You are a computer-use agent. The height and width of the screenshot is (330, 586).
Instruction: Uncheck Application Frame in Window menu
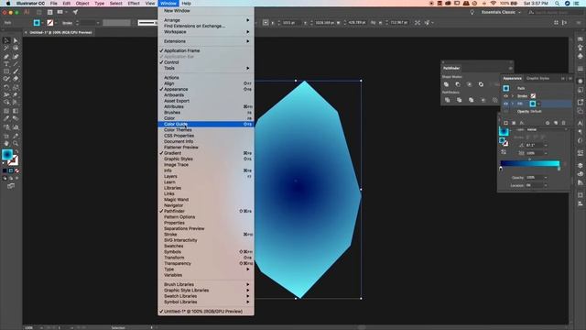(x=206, y=50)
